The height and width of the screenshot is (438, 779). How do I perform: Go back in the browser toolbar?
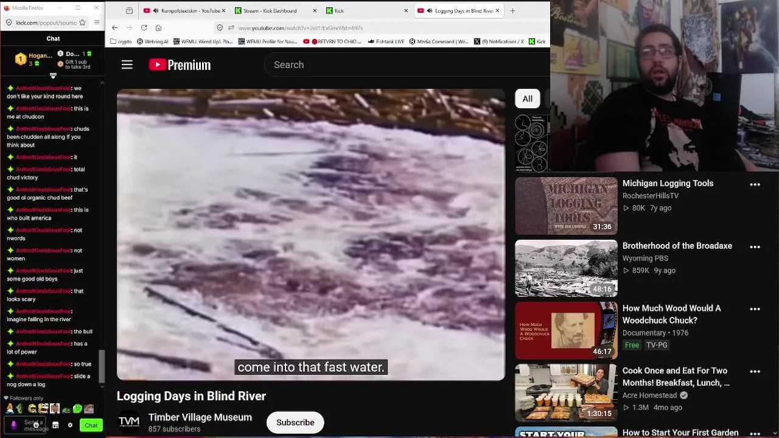(x=114, y=27)
